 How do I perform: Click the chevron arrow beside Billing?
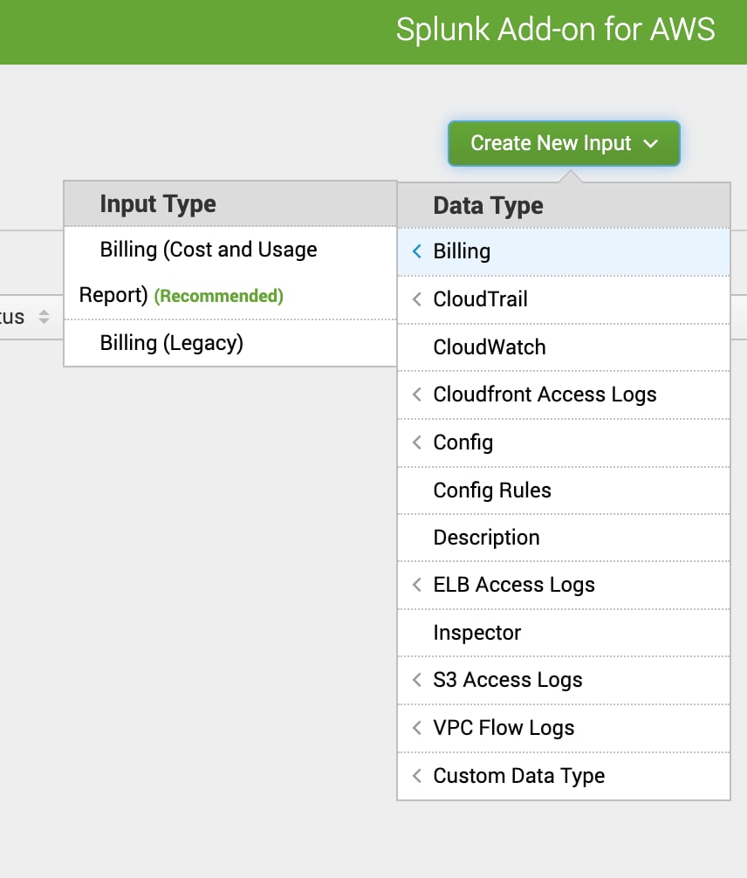click(416, 251)
